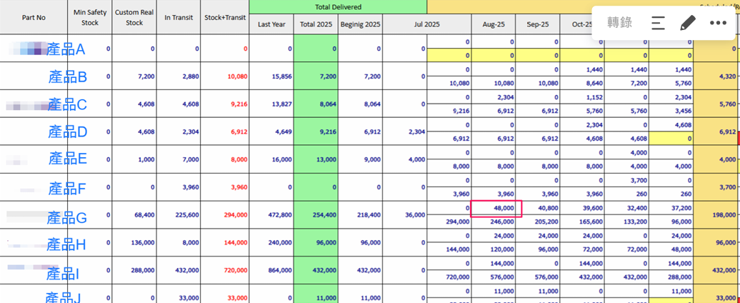Click the Aug-25 month header
Image resolution: width=740 pixels, height=303 pixels.
[x=494, y=24]
